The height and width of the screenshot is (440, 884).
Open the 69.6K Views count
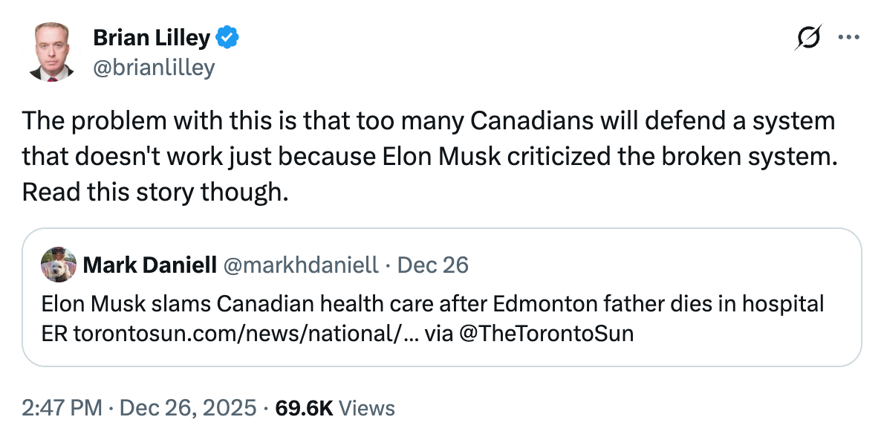coord(304,407)
